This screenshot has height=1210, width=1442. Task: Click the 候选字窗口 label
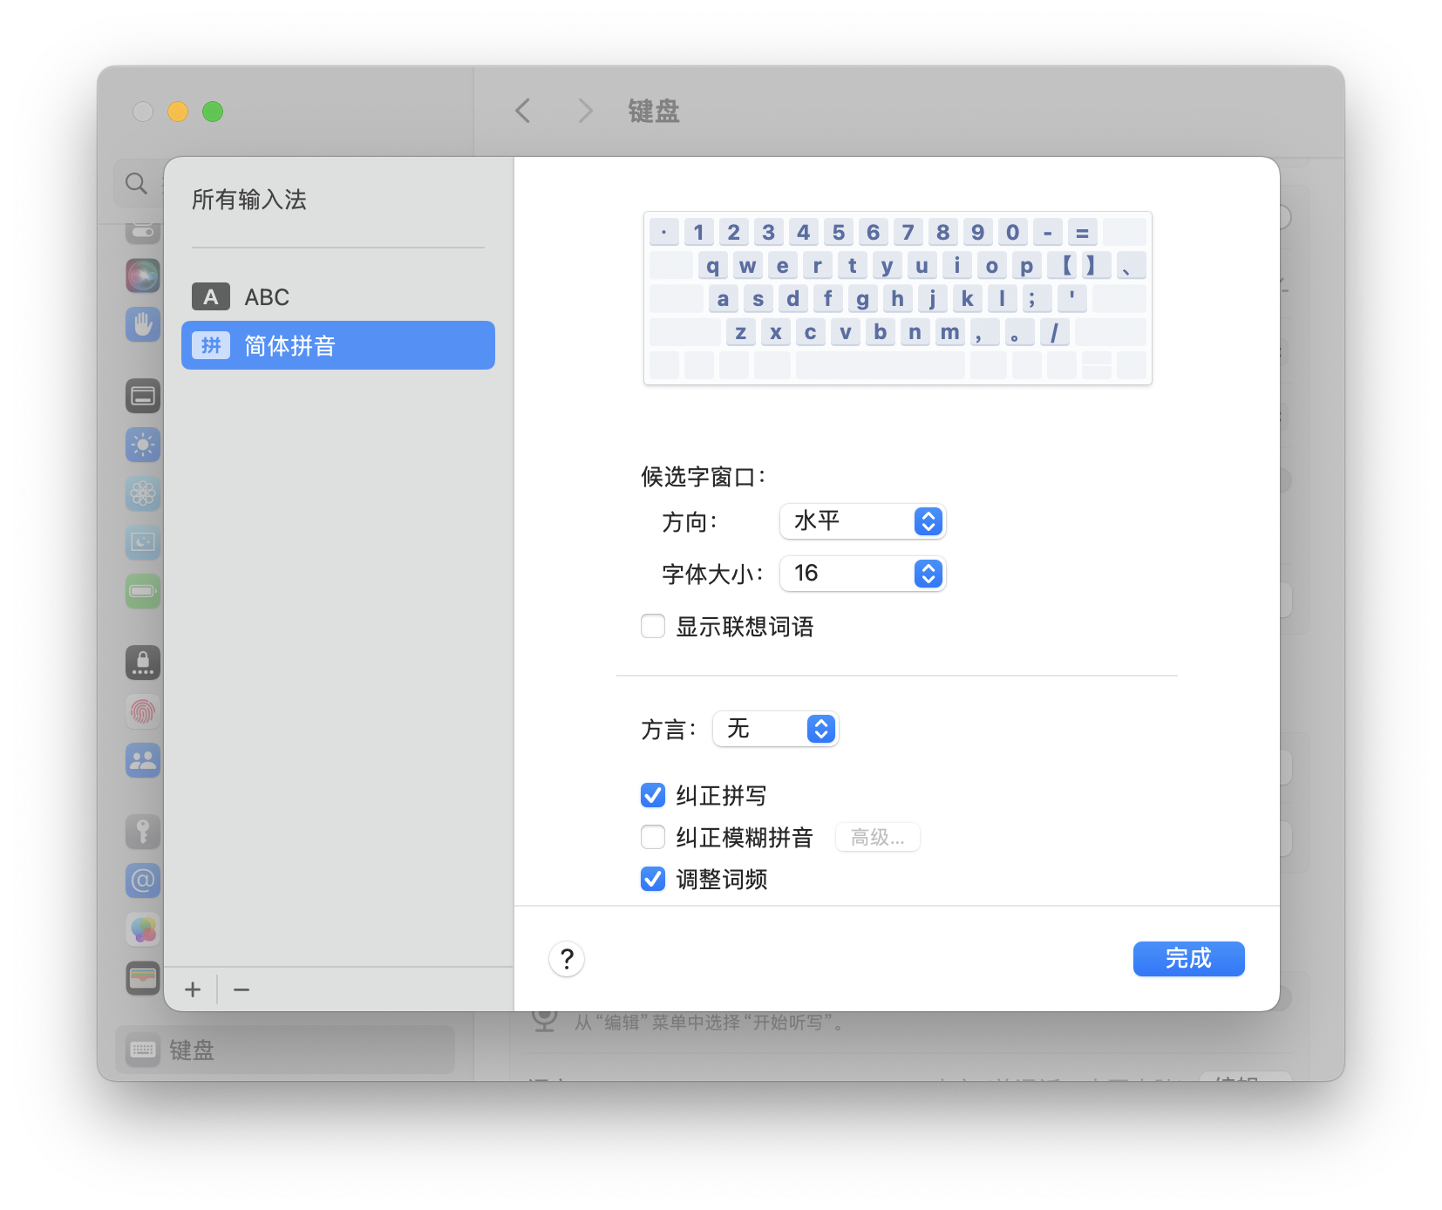point(703,477)
